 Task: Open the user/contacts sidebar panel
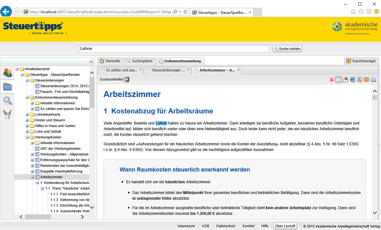7,72
